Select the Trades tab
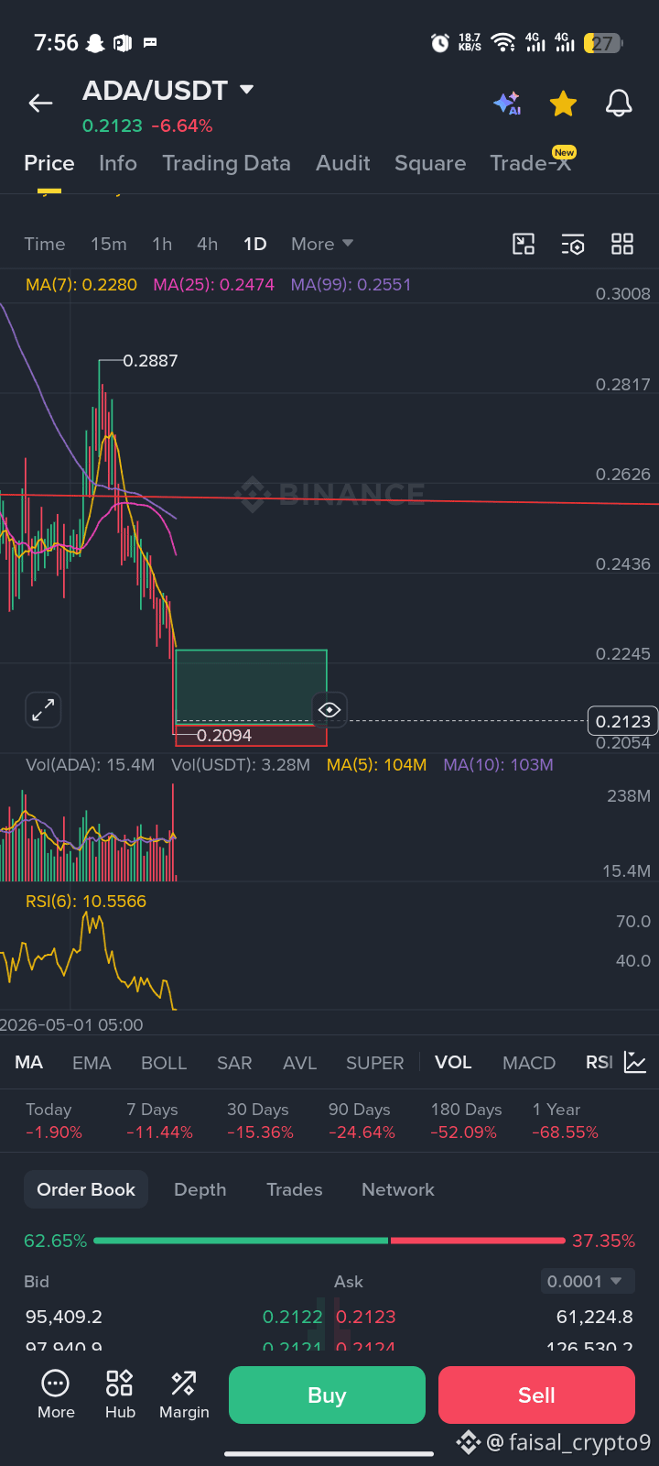 point(295,1189)
